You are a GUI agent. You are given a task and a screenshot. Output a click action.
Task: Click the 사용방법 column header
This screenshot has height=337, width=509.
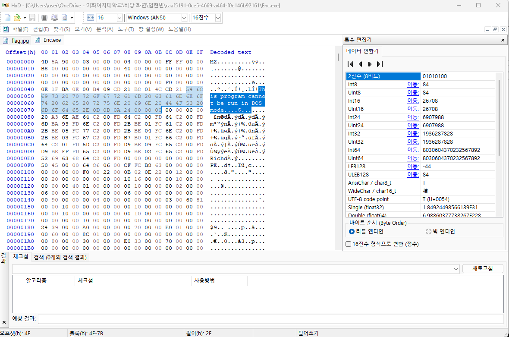point(219,280)
